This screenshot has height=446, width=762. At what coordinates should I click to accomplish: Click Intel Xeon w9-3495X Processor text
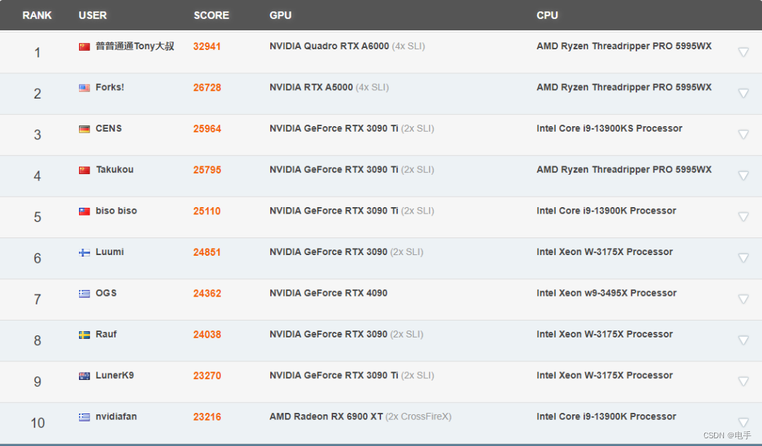pos(607,293)
